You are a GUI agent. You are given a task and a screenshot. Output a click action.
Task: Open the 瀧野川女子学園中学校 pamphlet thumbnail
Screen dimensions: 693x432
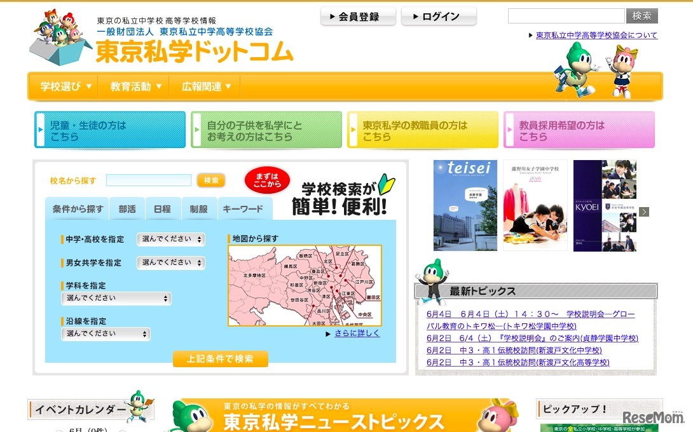535,205
